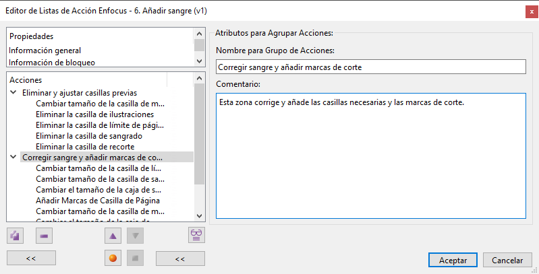Start recording with the orange circle button
The image size is (539, 274).
(x=113, y=258)
